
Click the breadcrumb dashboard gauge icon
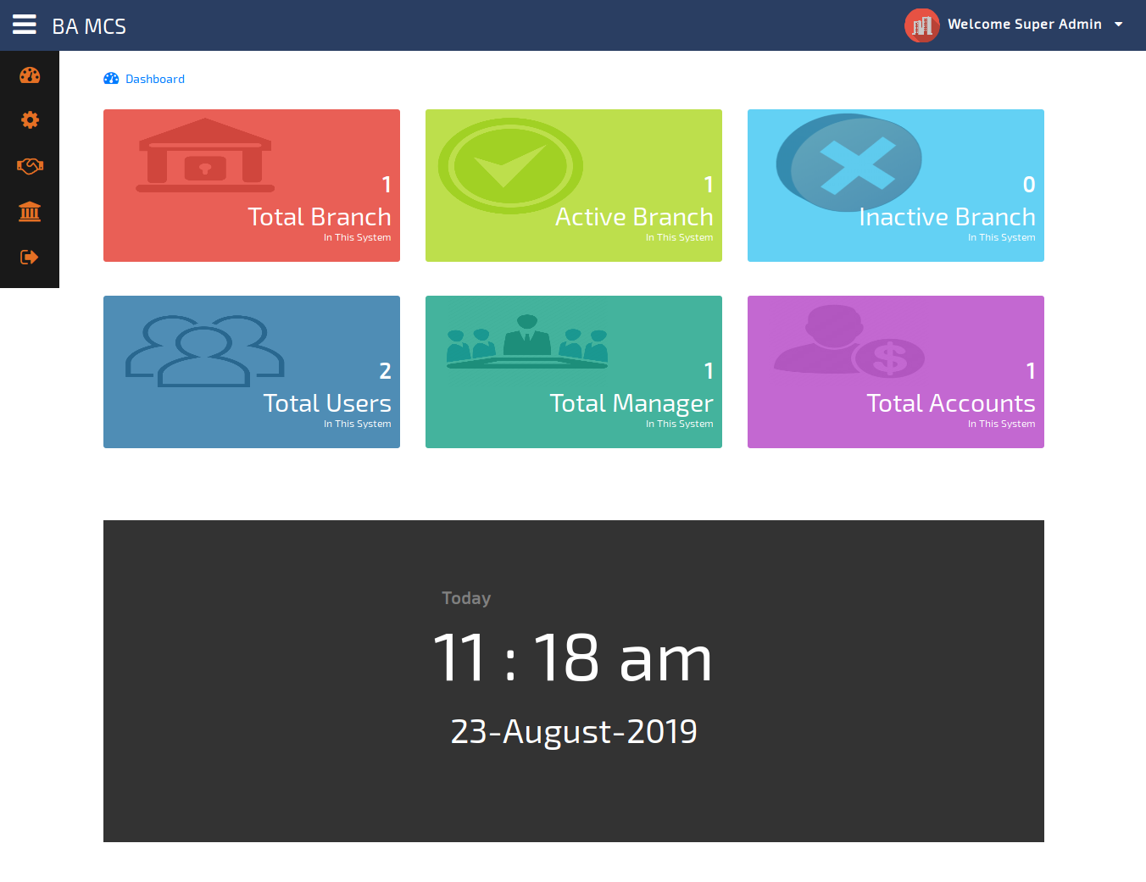(x=111, y=79)
